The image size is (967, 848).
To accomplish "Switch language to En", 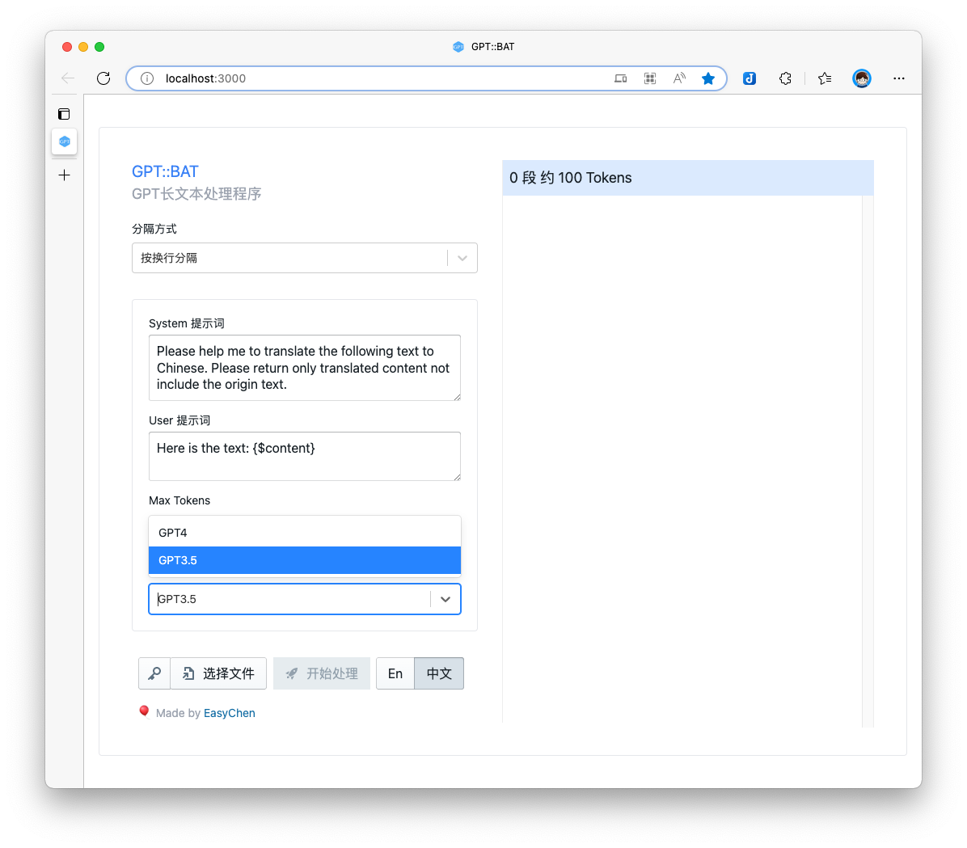I will [x=395, y=673].
